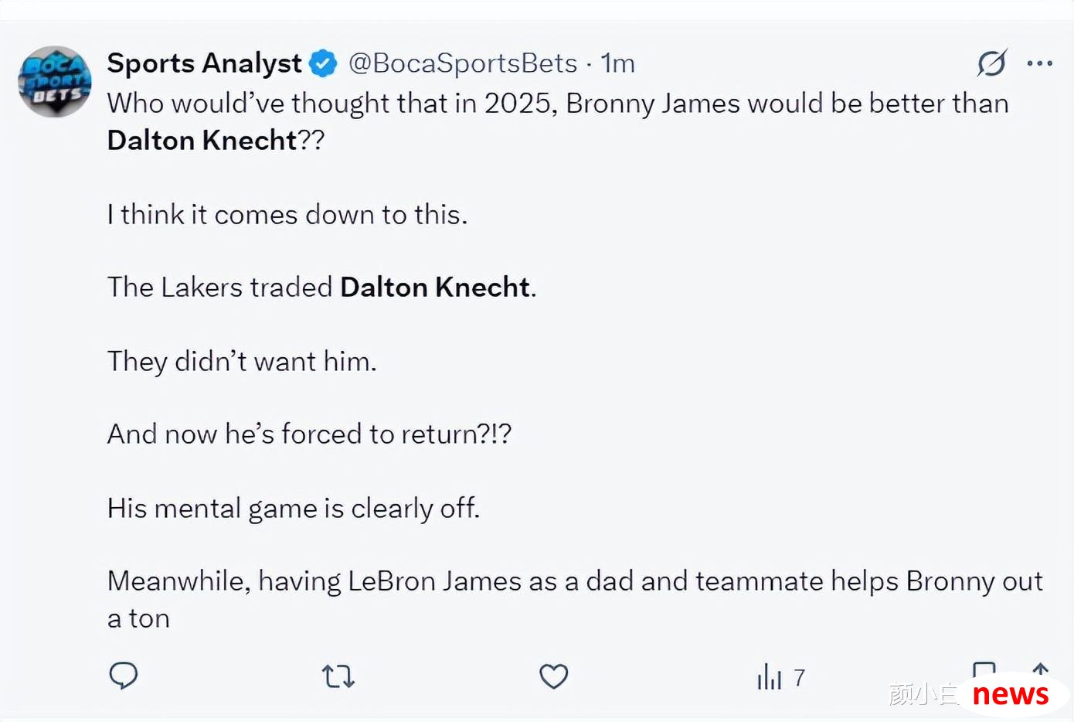Open the 1m timestamp permalink
The image size is (1074, 722).
[x=618, y=63]
